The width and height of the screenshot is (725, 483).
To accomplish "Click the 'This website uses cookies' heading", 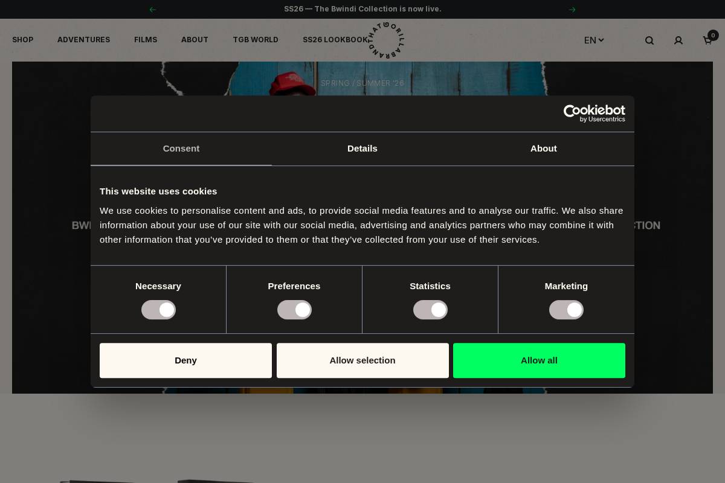I will pos(158,191).
